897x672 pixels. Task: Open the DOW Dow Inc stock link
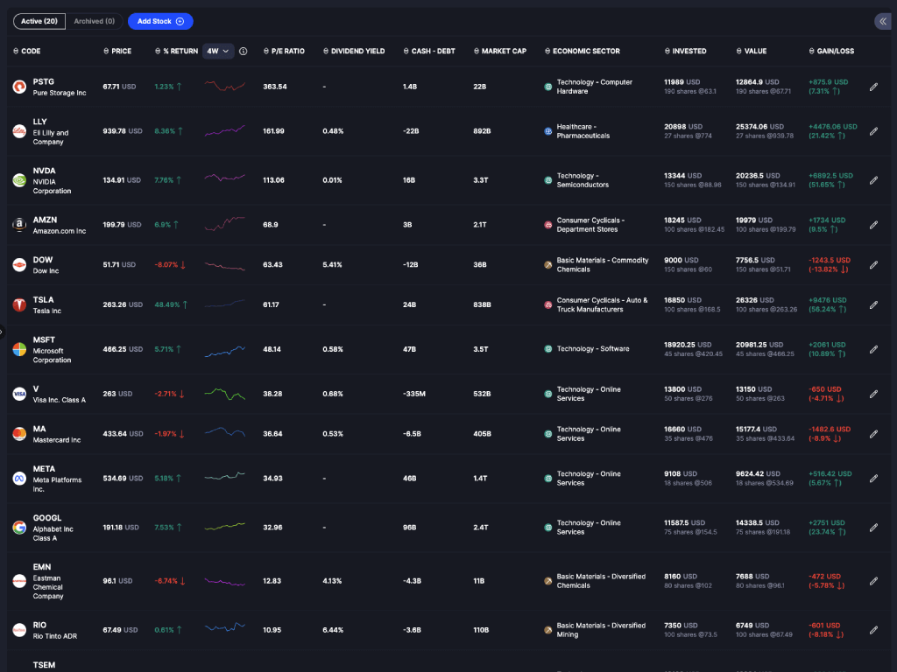click(x=46, y=265)
